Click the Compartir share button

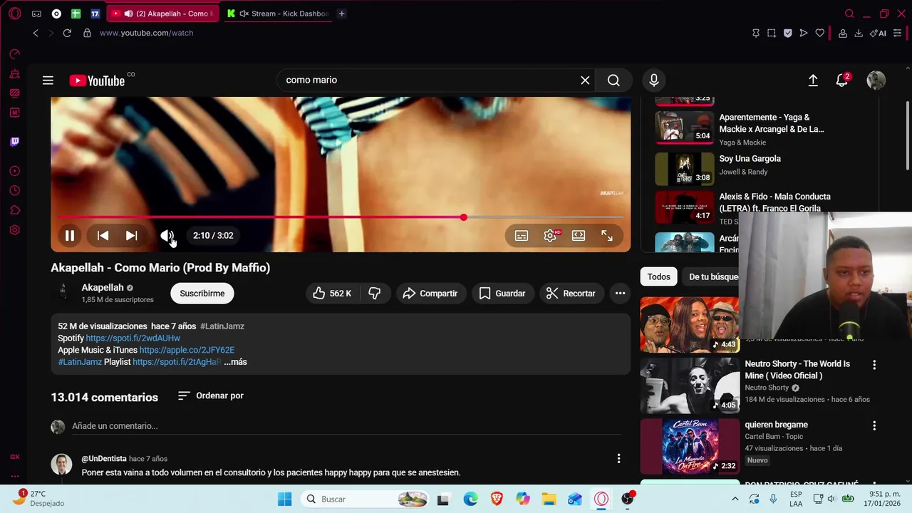430,294
